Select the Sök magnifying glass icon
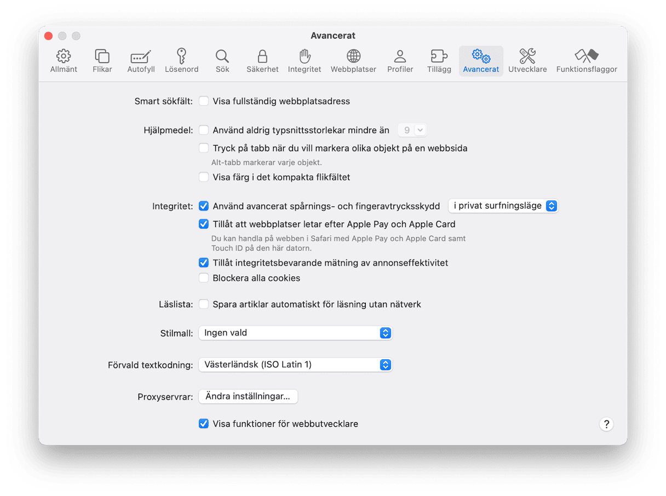Image resolution: width=666 pixels, height=496 pixels. tap(222, 61)
